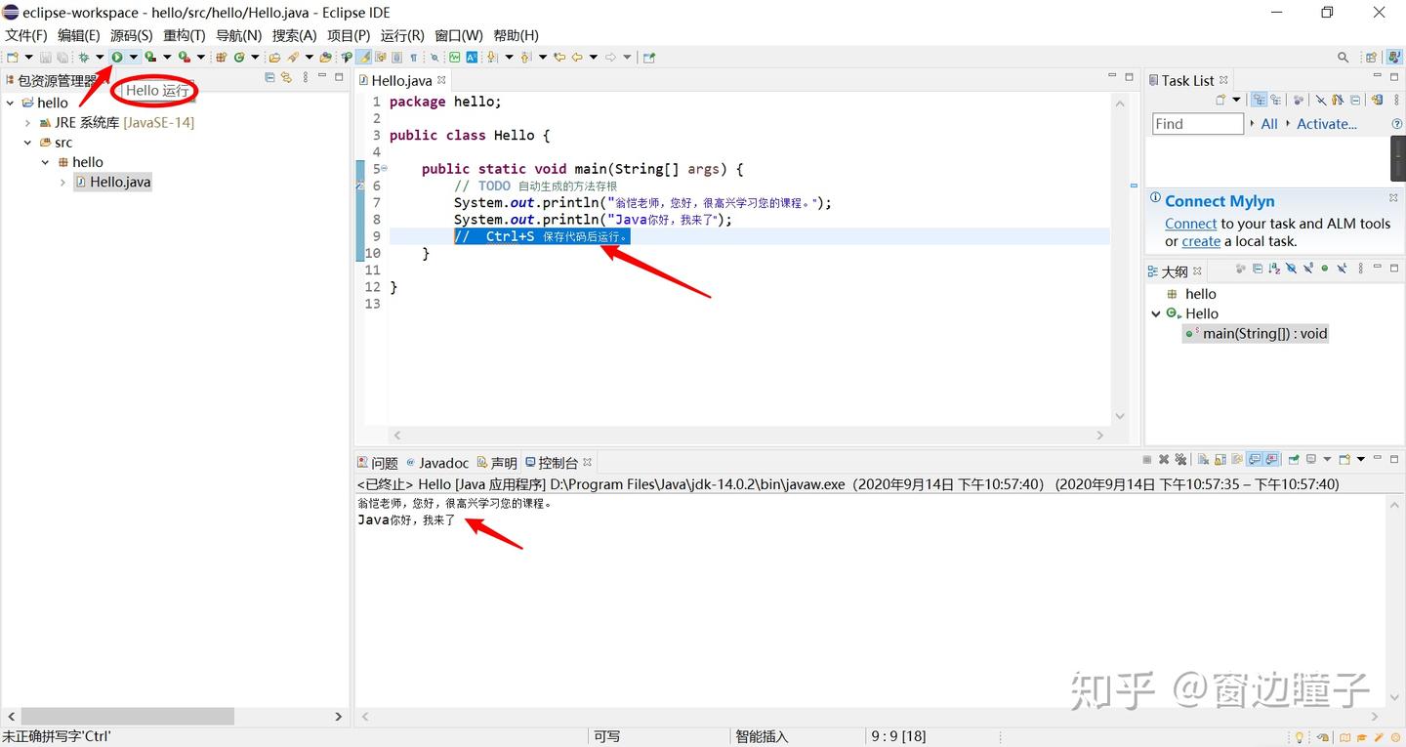
Task: Open a new Java project with New icon
Action: coord(11,57)
